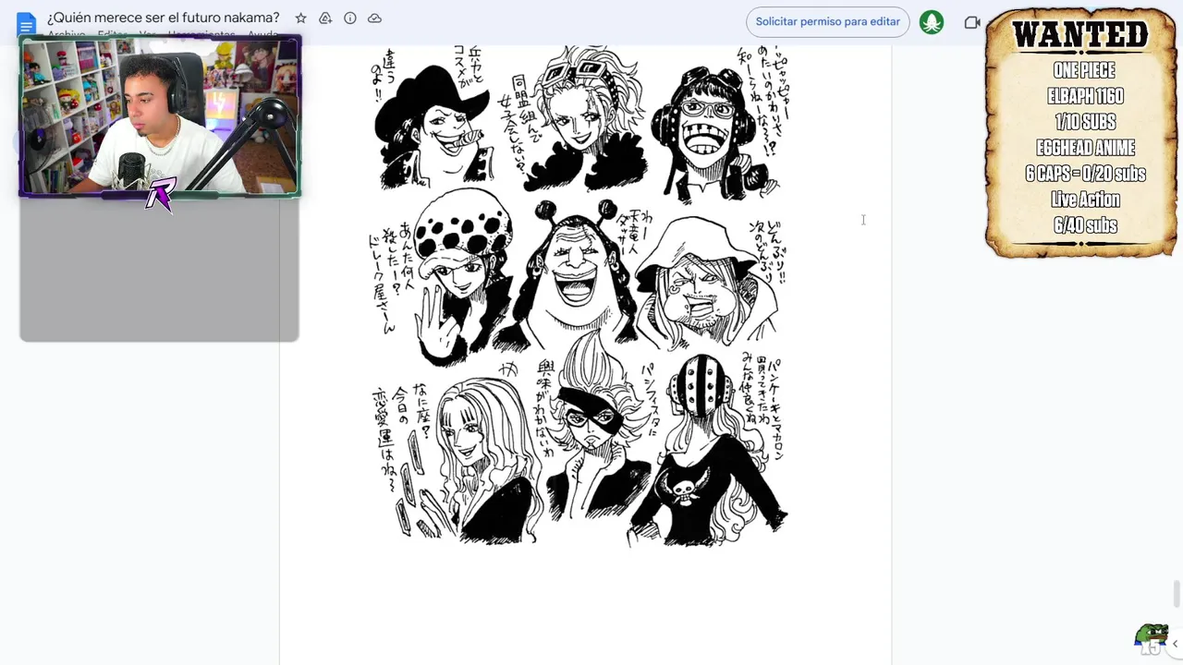Click the vertical scrollbar thumb
The width and height of the screenshot is (1183, 665).
coord(1177,595)
